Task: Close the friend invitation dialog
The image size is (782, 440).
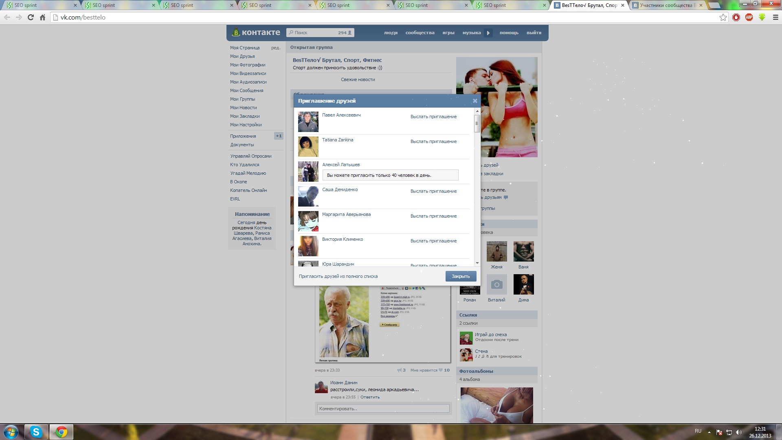Action: tap(474, 101)
